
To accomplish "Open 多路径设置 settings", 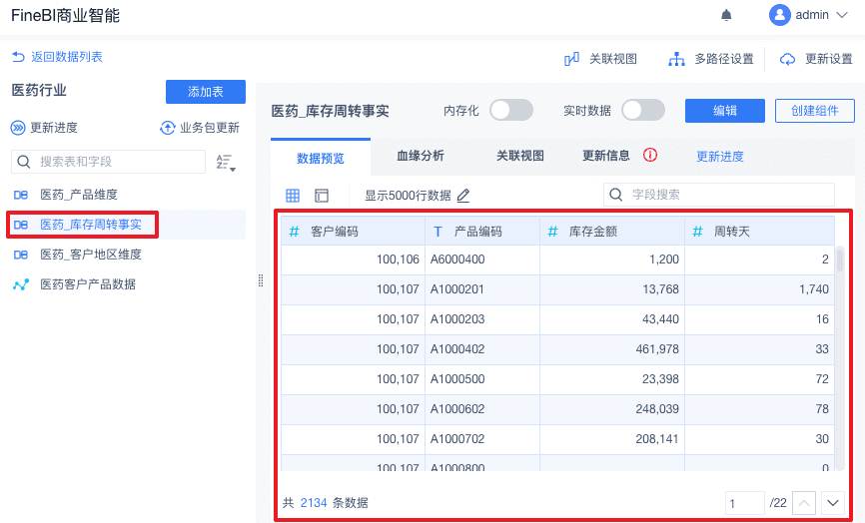I will pyautogui.click(x=724, y=59).
